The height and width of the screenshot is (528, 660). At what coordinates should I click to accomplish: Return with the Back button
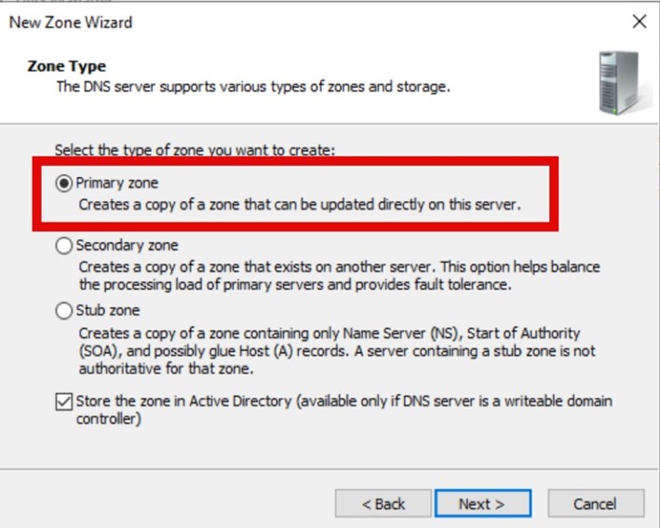(383, 503)
